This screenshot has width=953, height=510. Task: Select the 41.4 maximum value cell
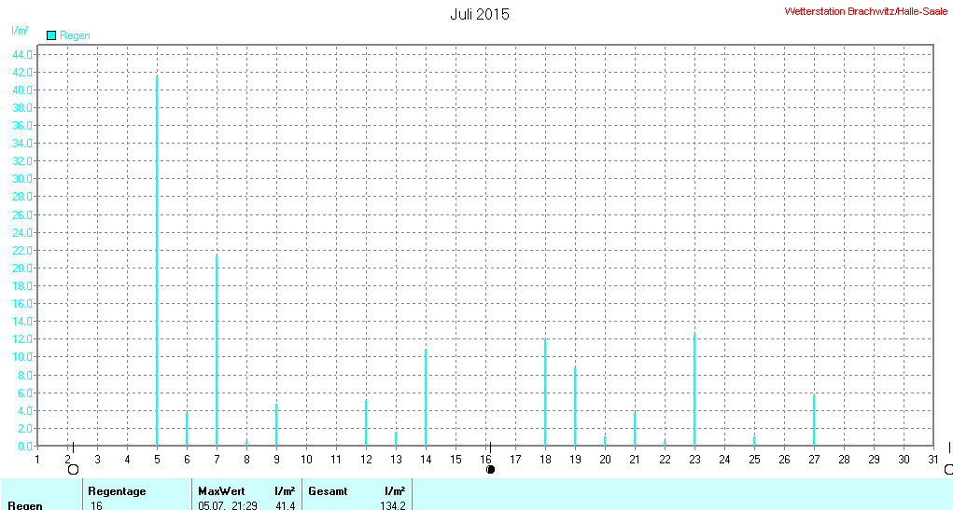[x=285, y=505]
